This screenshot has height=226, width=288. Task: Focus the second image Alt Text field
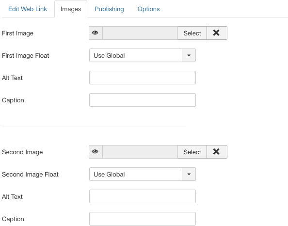click(143, 196)
